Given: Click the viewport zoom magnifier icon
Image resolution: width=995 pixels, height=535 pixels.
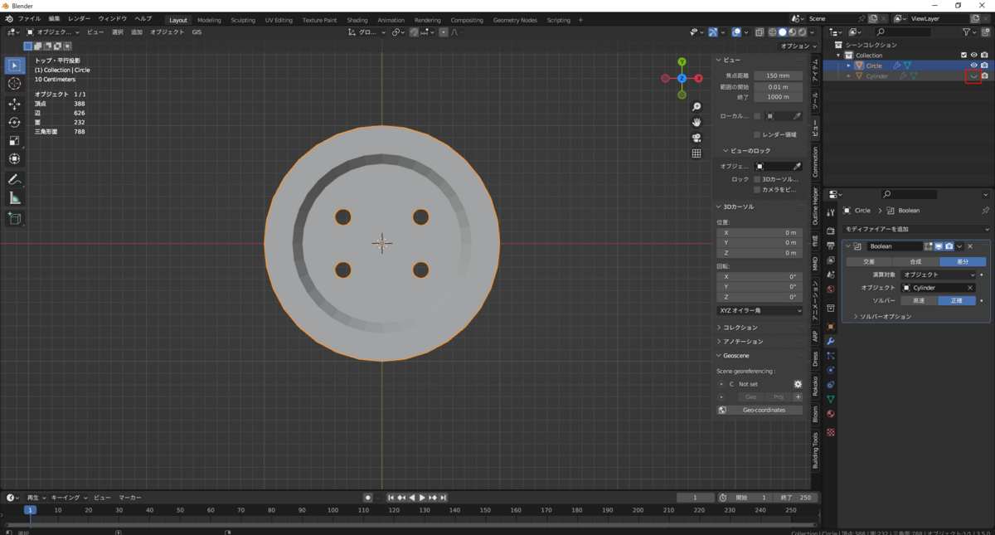Looking at the screenshot, I should [696, 107].
